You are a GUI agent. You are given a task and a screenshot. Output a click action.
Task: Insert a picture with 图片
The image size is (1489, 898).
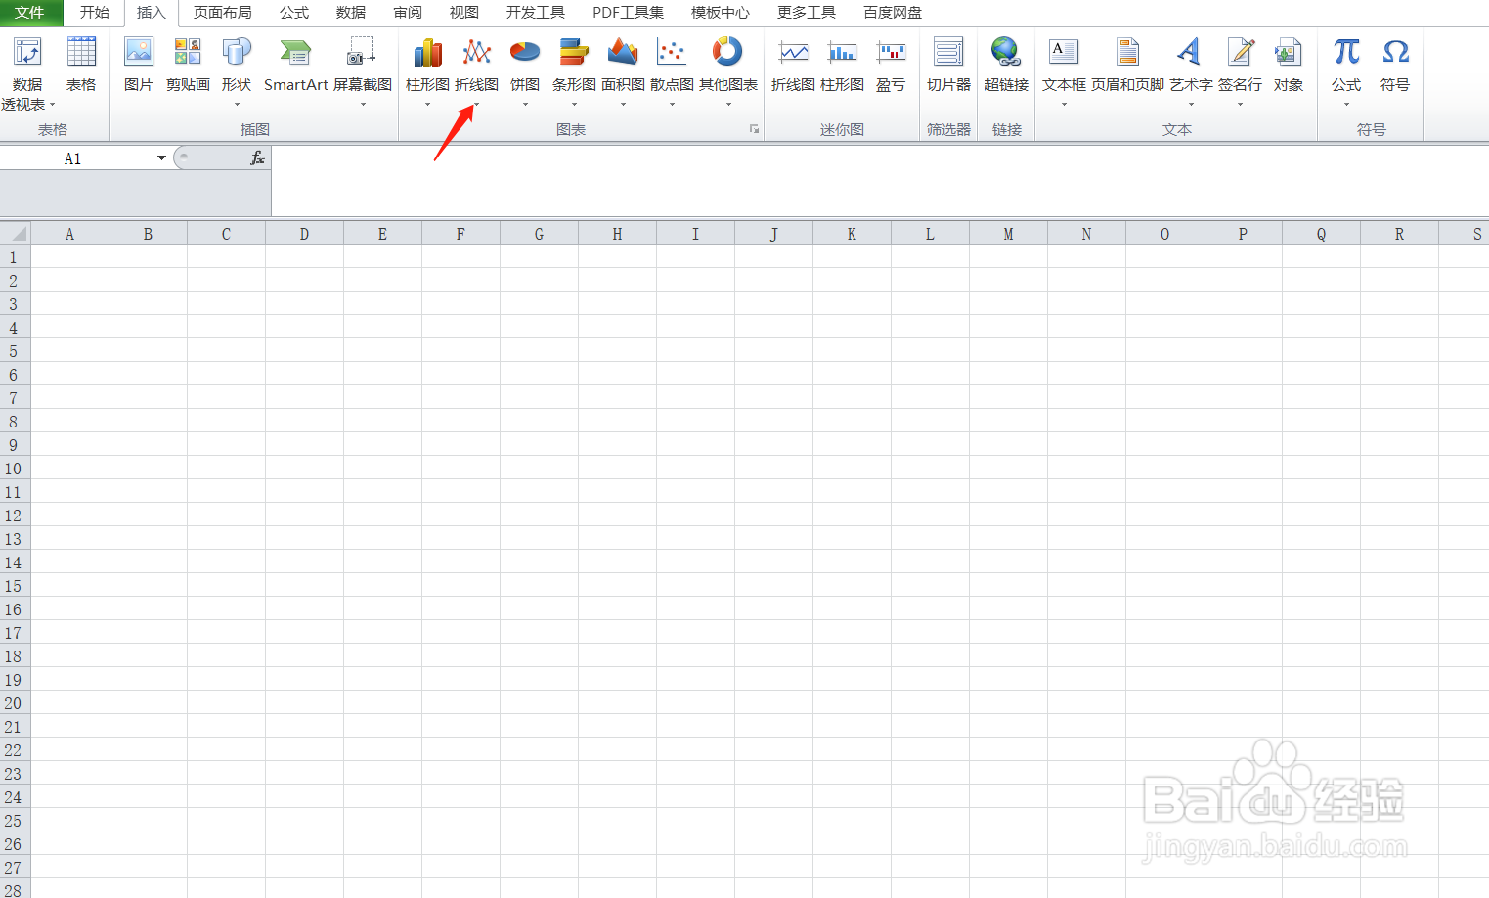[x=139, y=66]
